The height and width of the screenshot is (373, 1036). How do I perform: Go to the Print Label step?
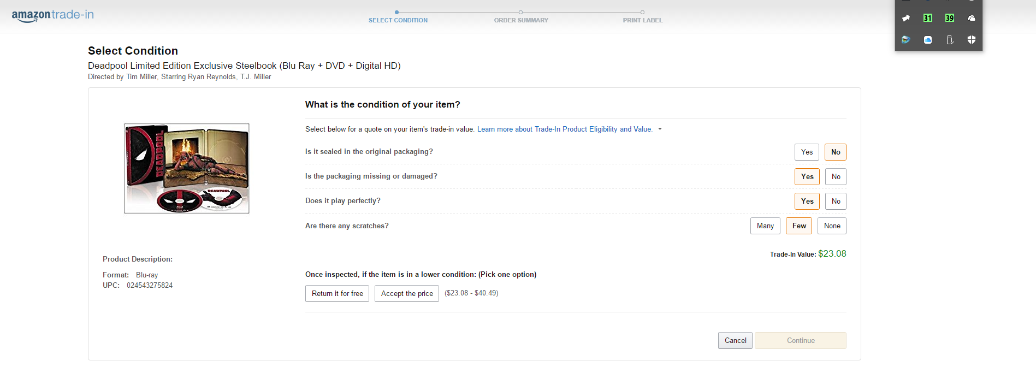coord(642,20)
